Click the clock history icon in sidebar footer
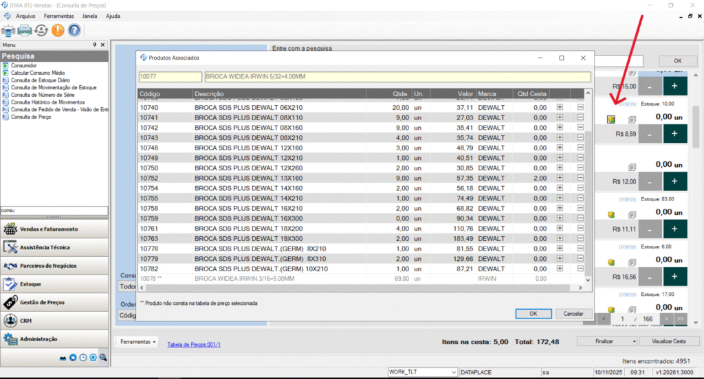 [x=82, y=358]
